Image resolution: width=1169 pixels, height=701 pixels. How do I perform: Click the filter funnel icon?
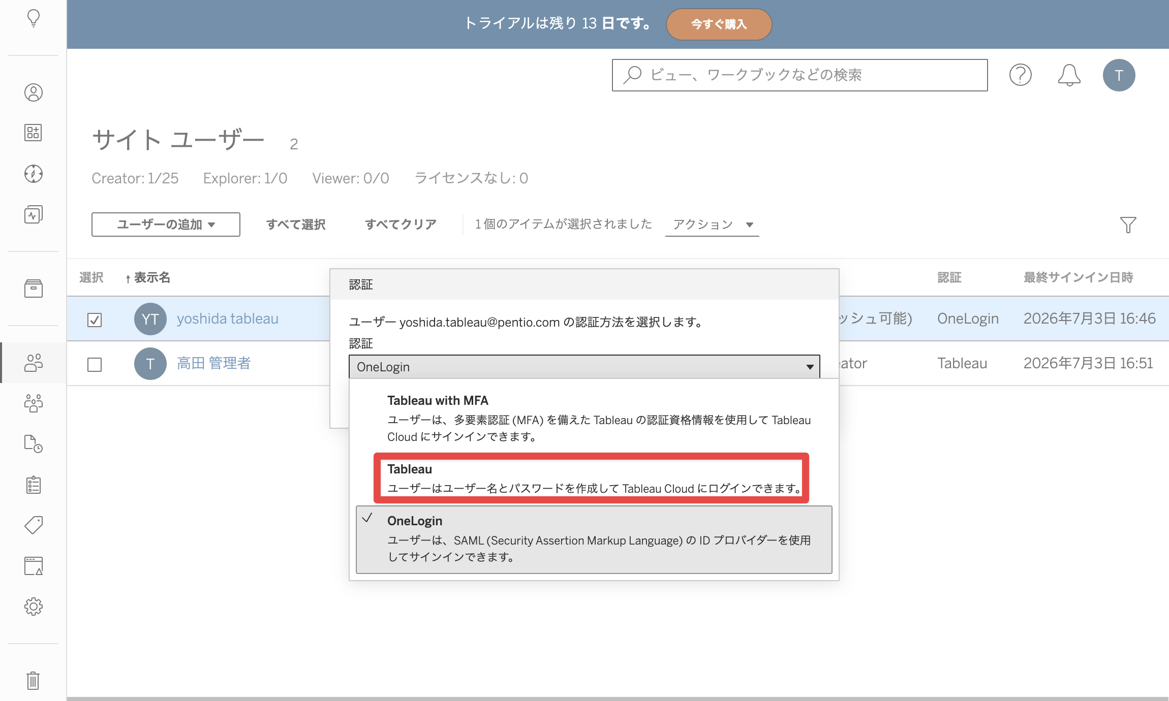[1128, 225]
